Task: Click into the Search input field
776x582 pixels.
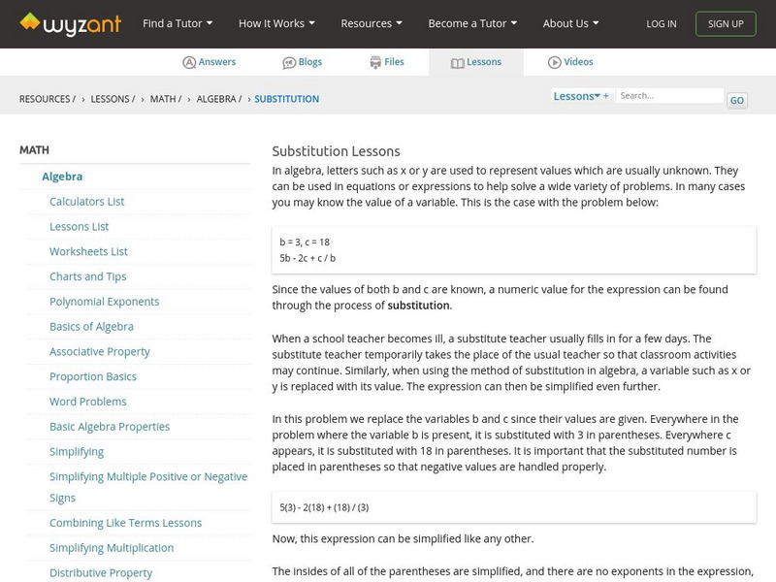Action: click(x=669, y=96)
